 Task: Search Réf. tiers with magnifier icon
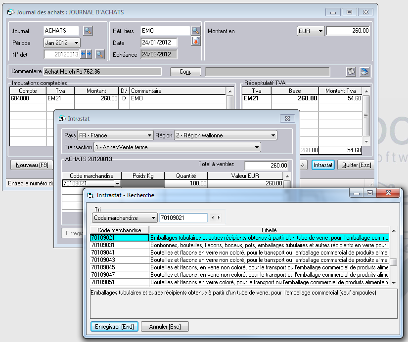(x=195, y=31)
